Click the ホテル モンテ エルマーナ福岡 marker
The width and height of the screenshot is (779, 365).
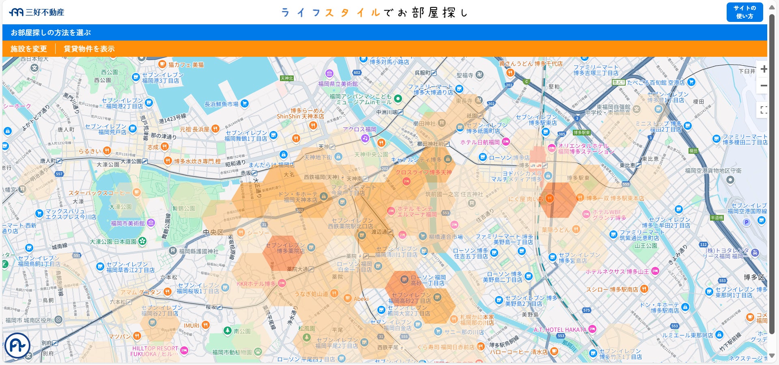pyautogui.click(x=391, y=211)
